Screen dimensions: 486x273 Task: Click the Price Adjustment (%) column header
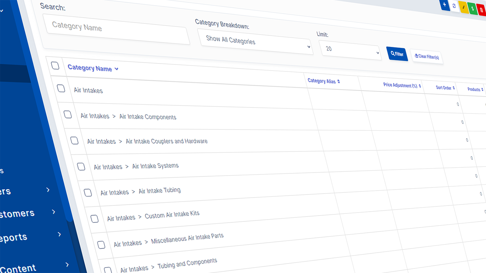(400, 85)
